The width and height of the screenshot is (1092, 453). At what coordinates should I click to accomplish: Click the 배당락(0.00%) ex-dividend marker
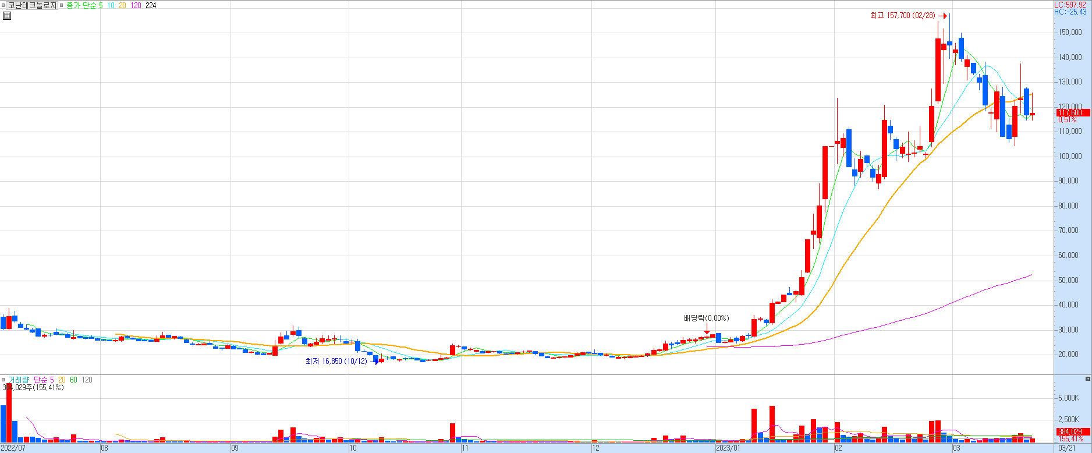(x=706, y=318)
